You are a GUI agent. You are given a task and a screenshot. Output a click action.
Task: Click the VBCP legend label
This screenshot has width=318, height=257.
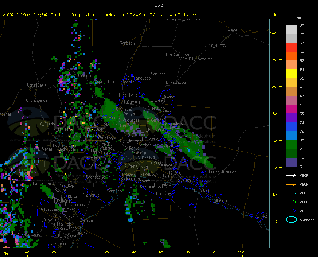pos(304,175)
